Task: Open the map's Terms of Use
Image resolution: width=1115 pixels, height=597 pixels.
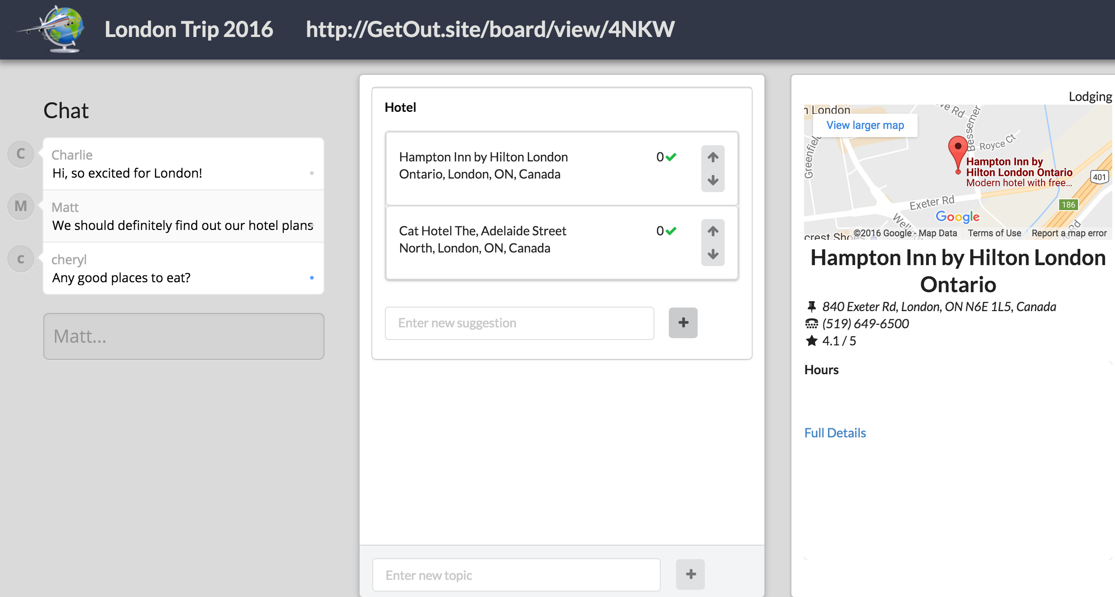Action: (994, 233)
